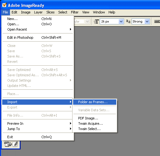Open the Image menu
The height and width of the screenshot is (156, 160).
(26, 12)
